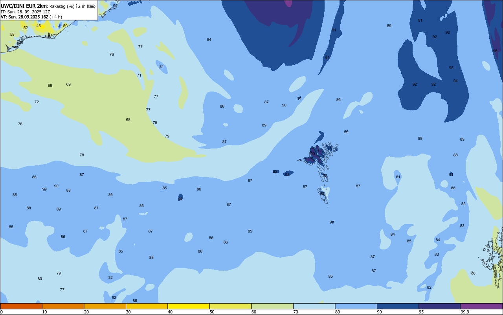This screenshot has width=503, height=315.
Task: Click the IT: Sun. 28. 09. 2025 12Z line
Action: [26, 11]
